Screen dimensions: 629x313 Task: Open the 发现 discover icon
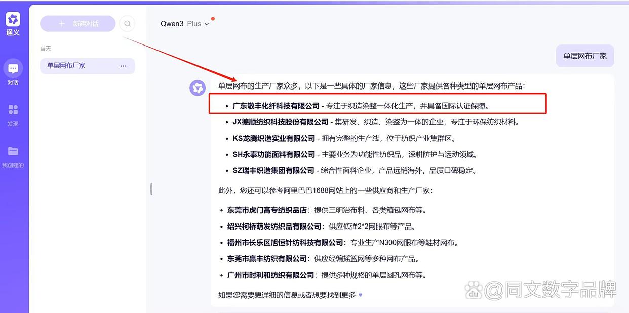(13, 110)
